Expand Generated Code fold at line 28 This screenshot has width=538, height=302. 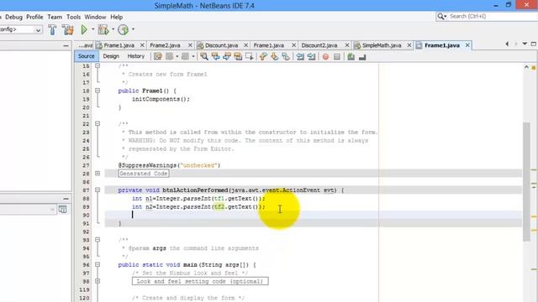(x=98, y=174)
